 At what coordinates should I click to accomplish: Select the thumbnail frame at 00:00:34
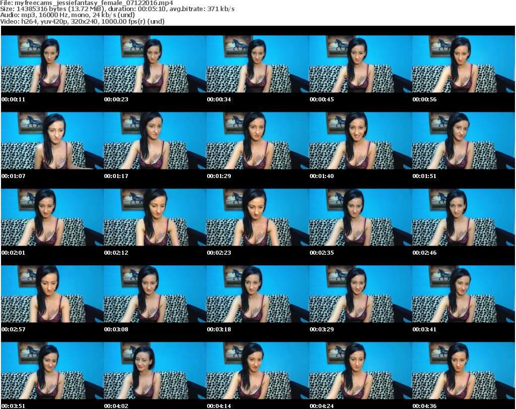point(257,64)
